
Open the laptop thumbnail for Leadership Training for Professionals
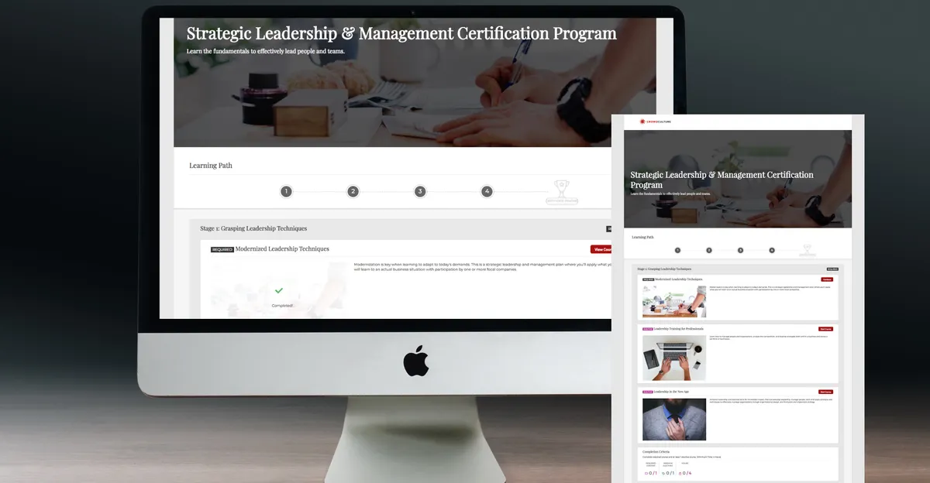pyautogui.click(x=674, y=358)
